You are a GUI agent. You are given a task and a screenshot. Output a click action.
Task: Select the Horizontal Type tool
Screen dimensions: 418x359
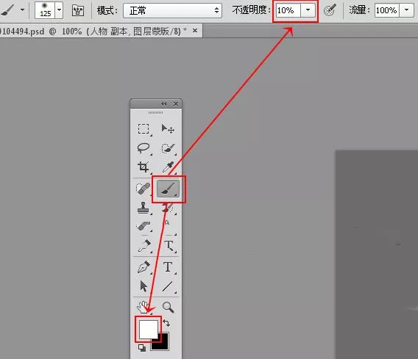tap(168, 267)
